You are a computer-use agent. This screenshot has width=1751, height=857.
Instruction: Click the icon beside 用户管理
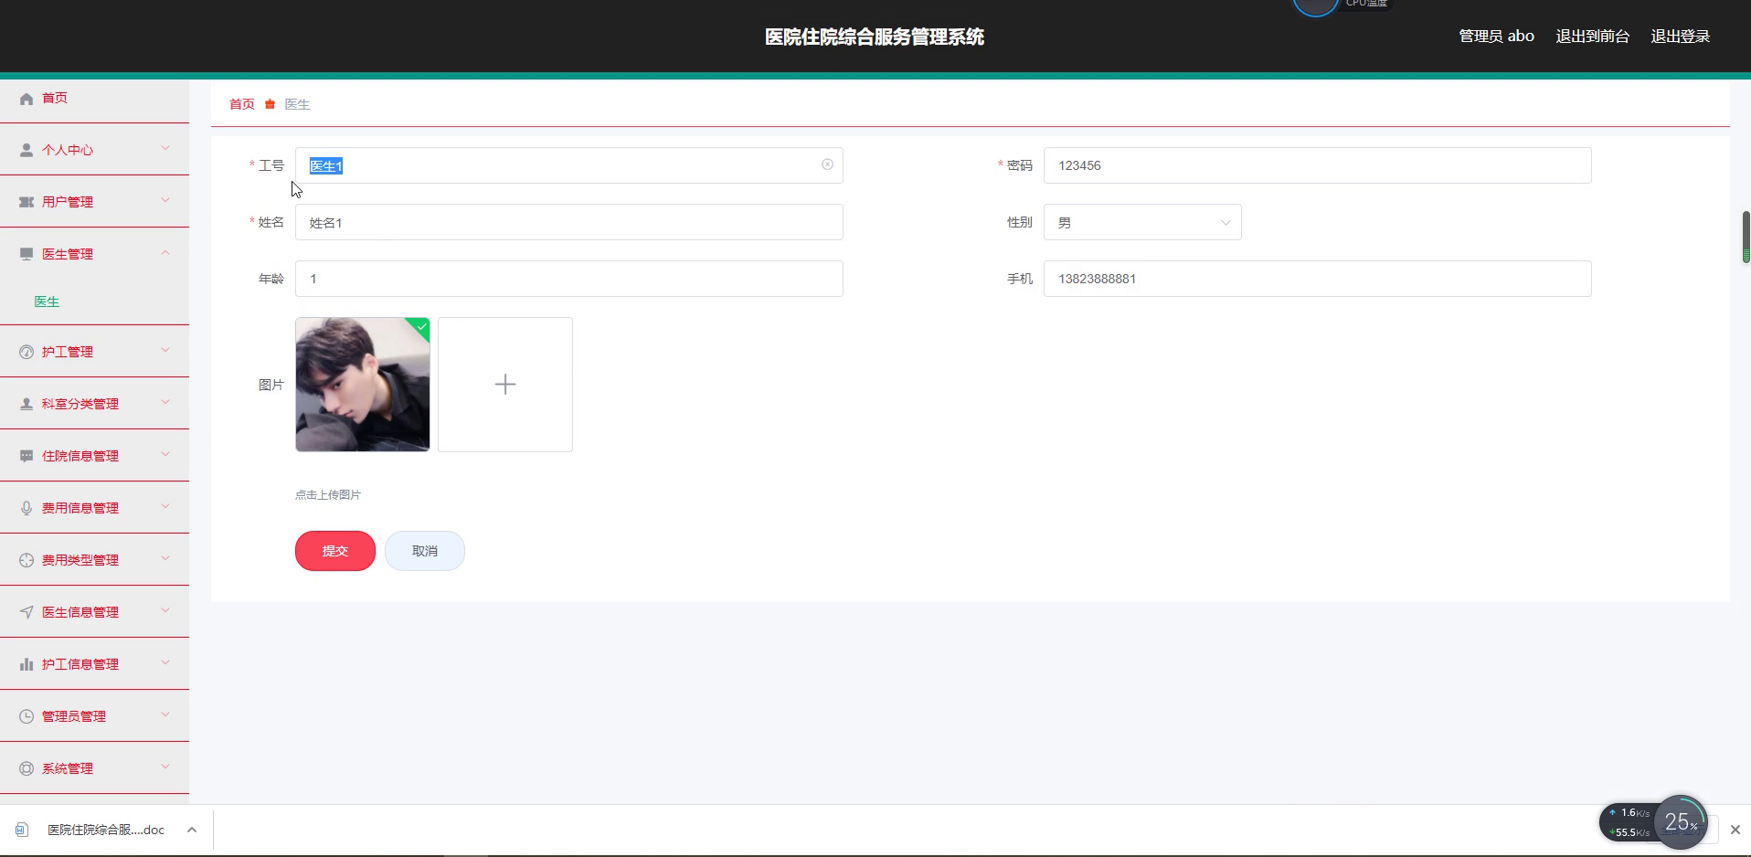[27, 202]
